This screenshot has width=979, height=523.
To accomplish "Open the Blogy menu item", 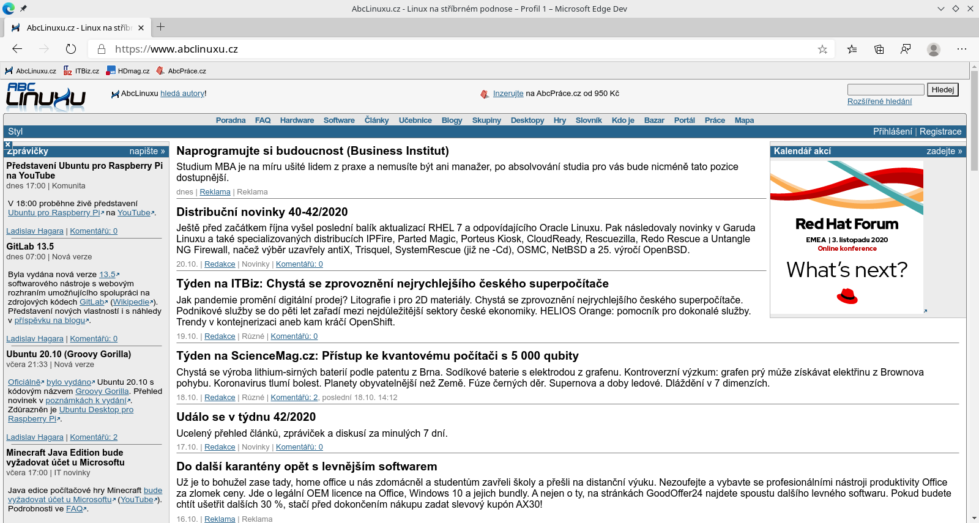I will point(452,121).
